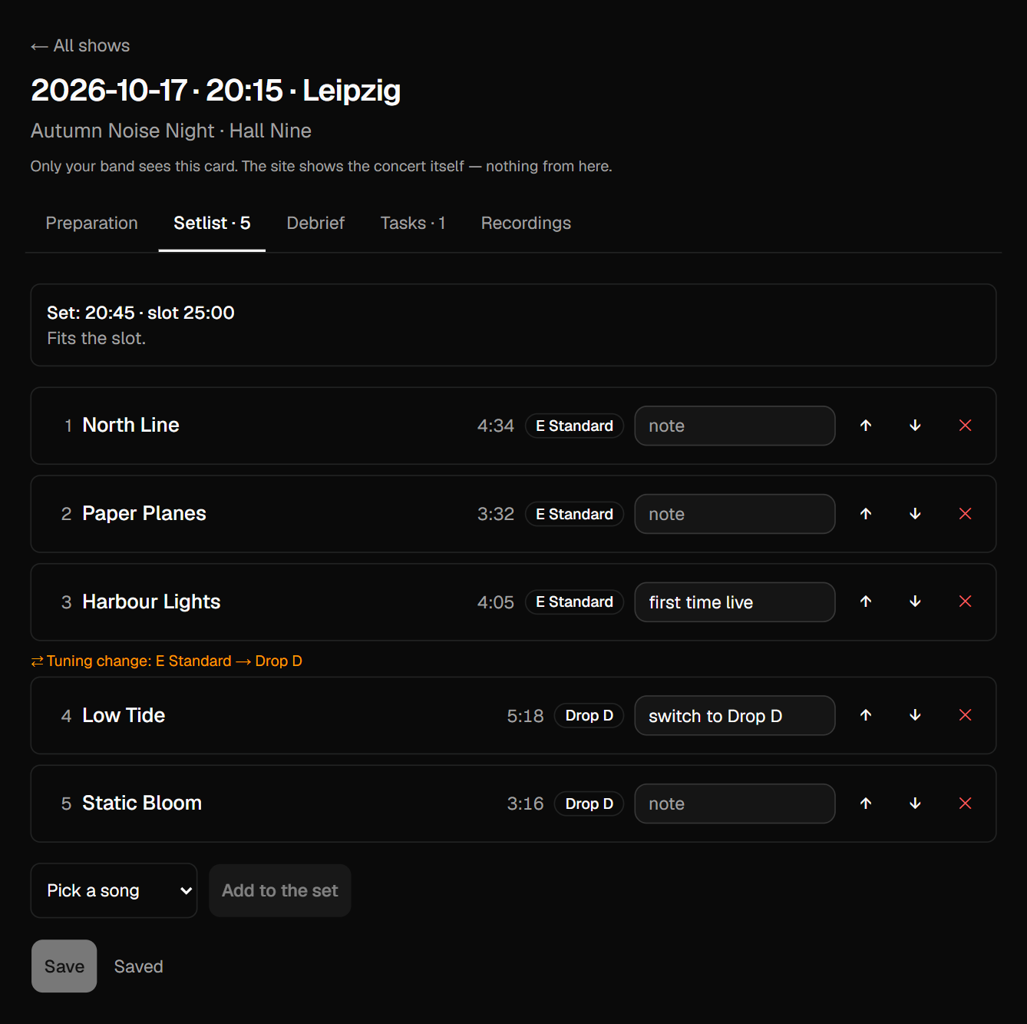The height and width of the screenshot is (1024, 1027).
Task: Select the Setlist tab
Action: (x=212, y=223)
